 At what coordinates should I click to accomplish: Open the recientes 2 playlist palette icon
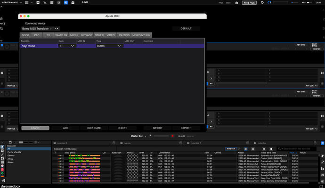click(x=188, y=143)
